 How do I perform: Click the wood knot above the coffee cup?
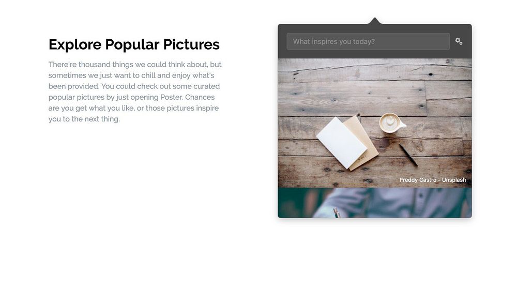[x=431, y=75]
